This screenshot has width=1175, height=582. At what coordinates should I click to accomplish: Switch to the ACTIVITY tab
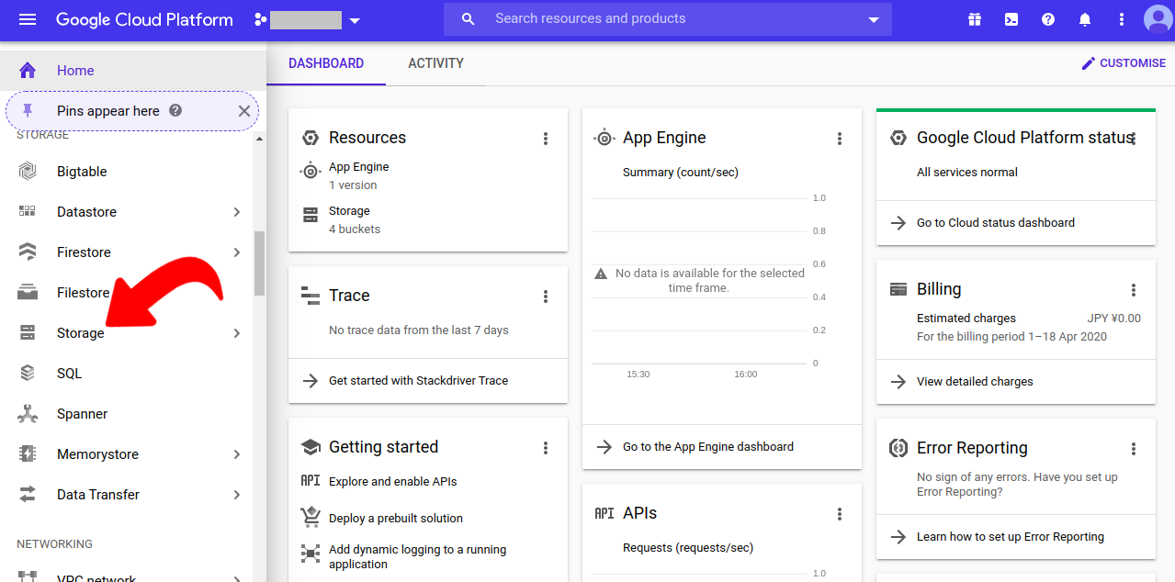[x=435, y=63]
